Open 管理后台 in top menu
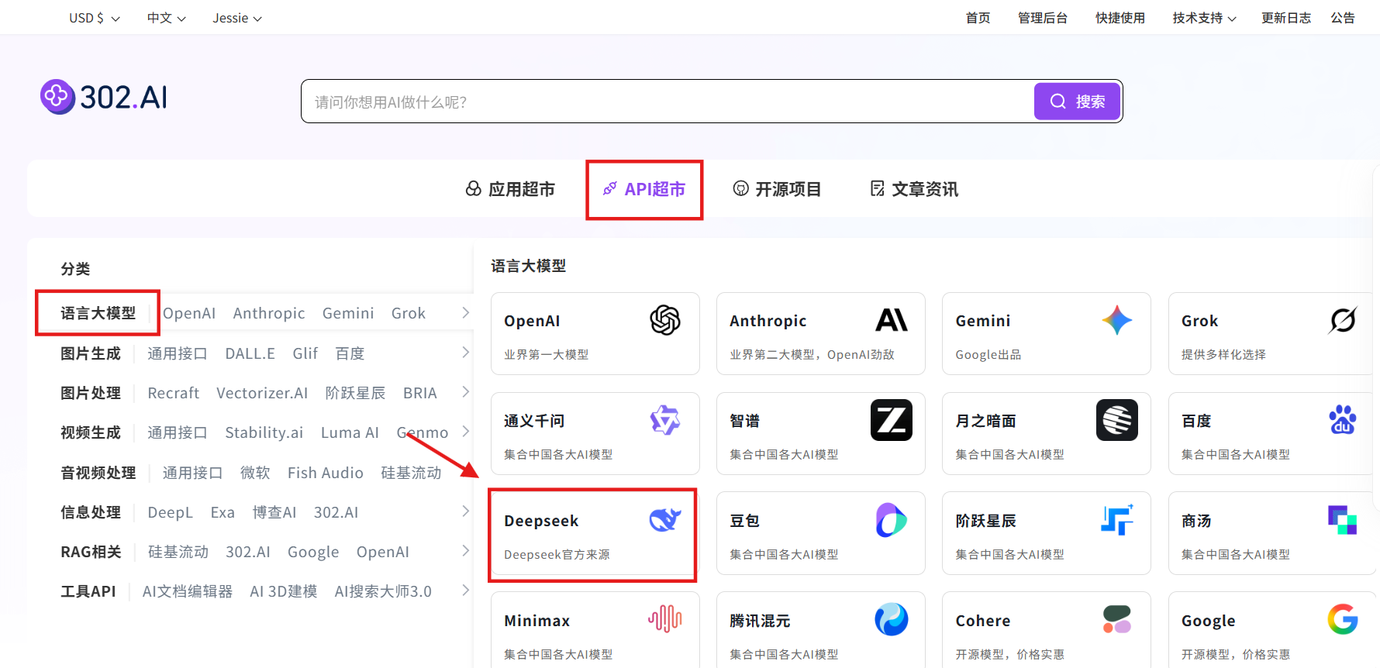 [x=1043, y=18]
